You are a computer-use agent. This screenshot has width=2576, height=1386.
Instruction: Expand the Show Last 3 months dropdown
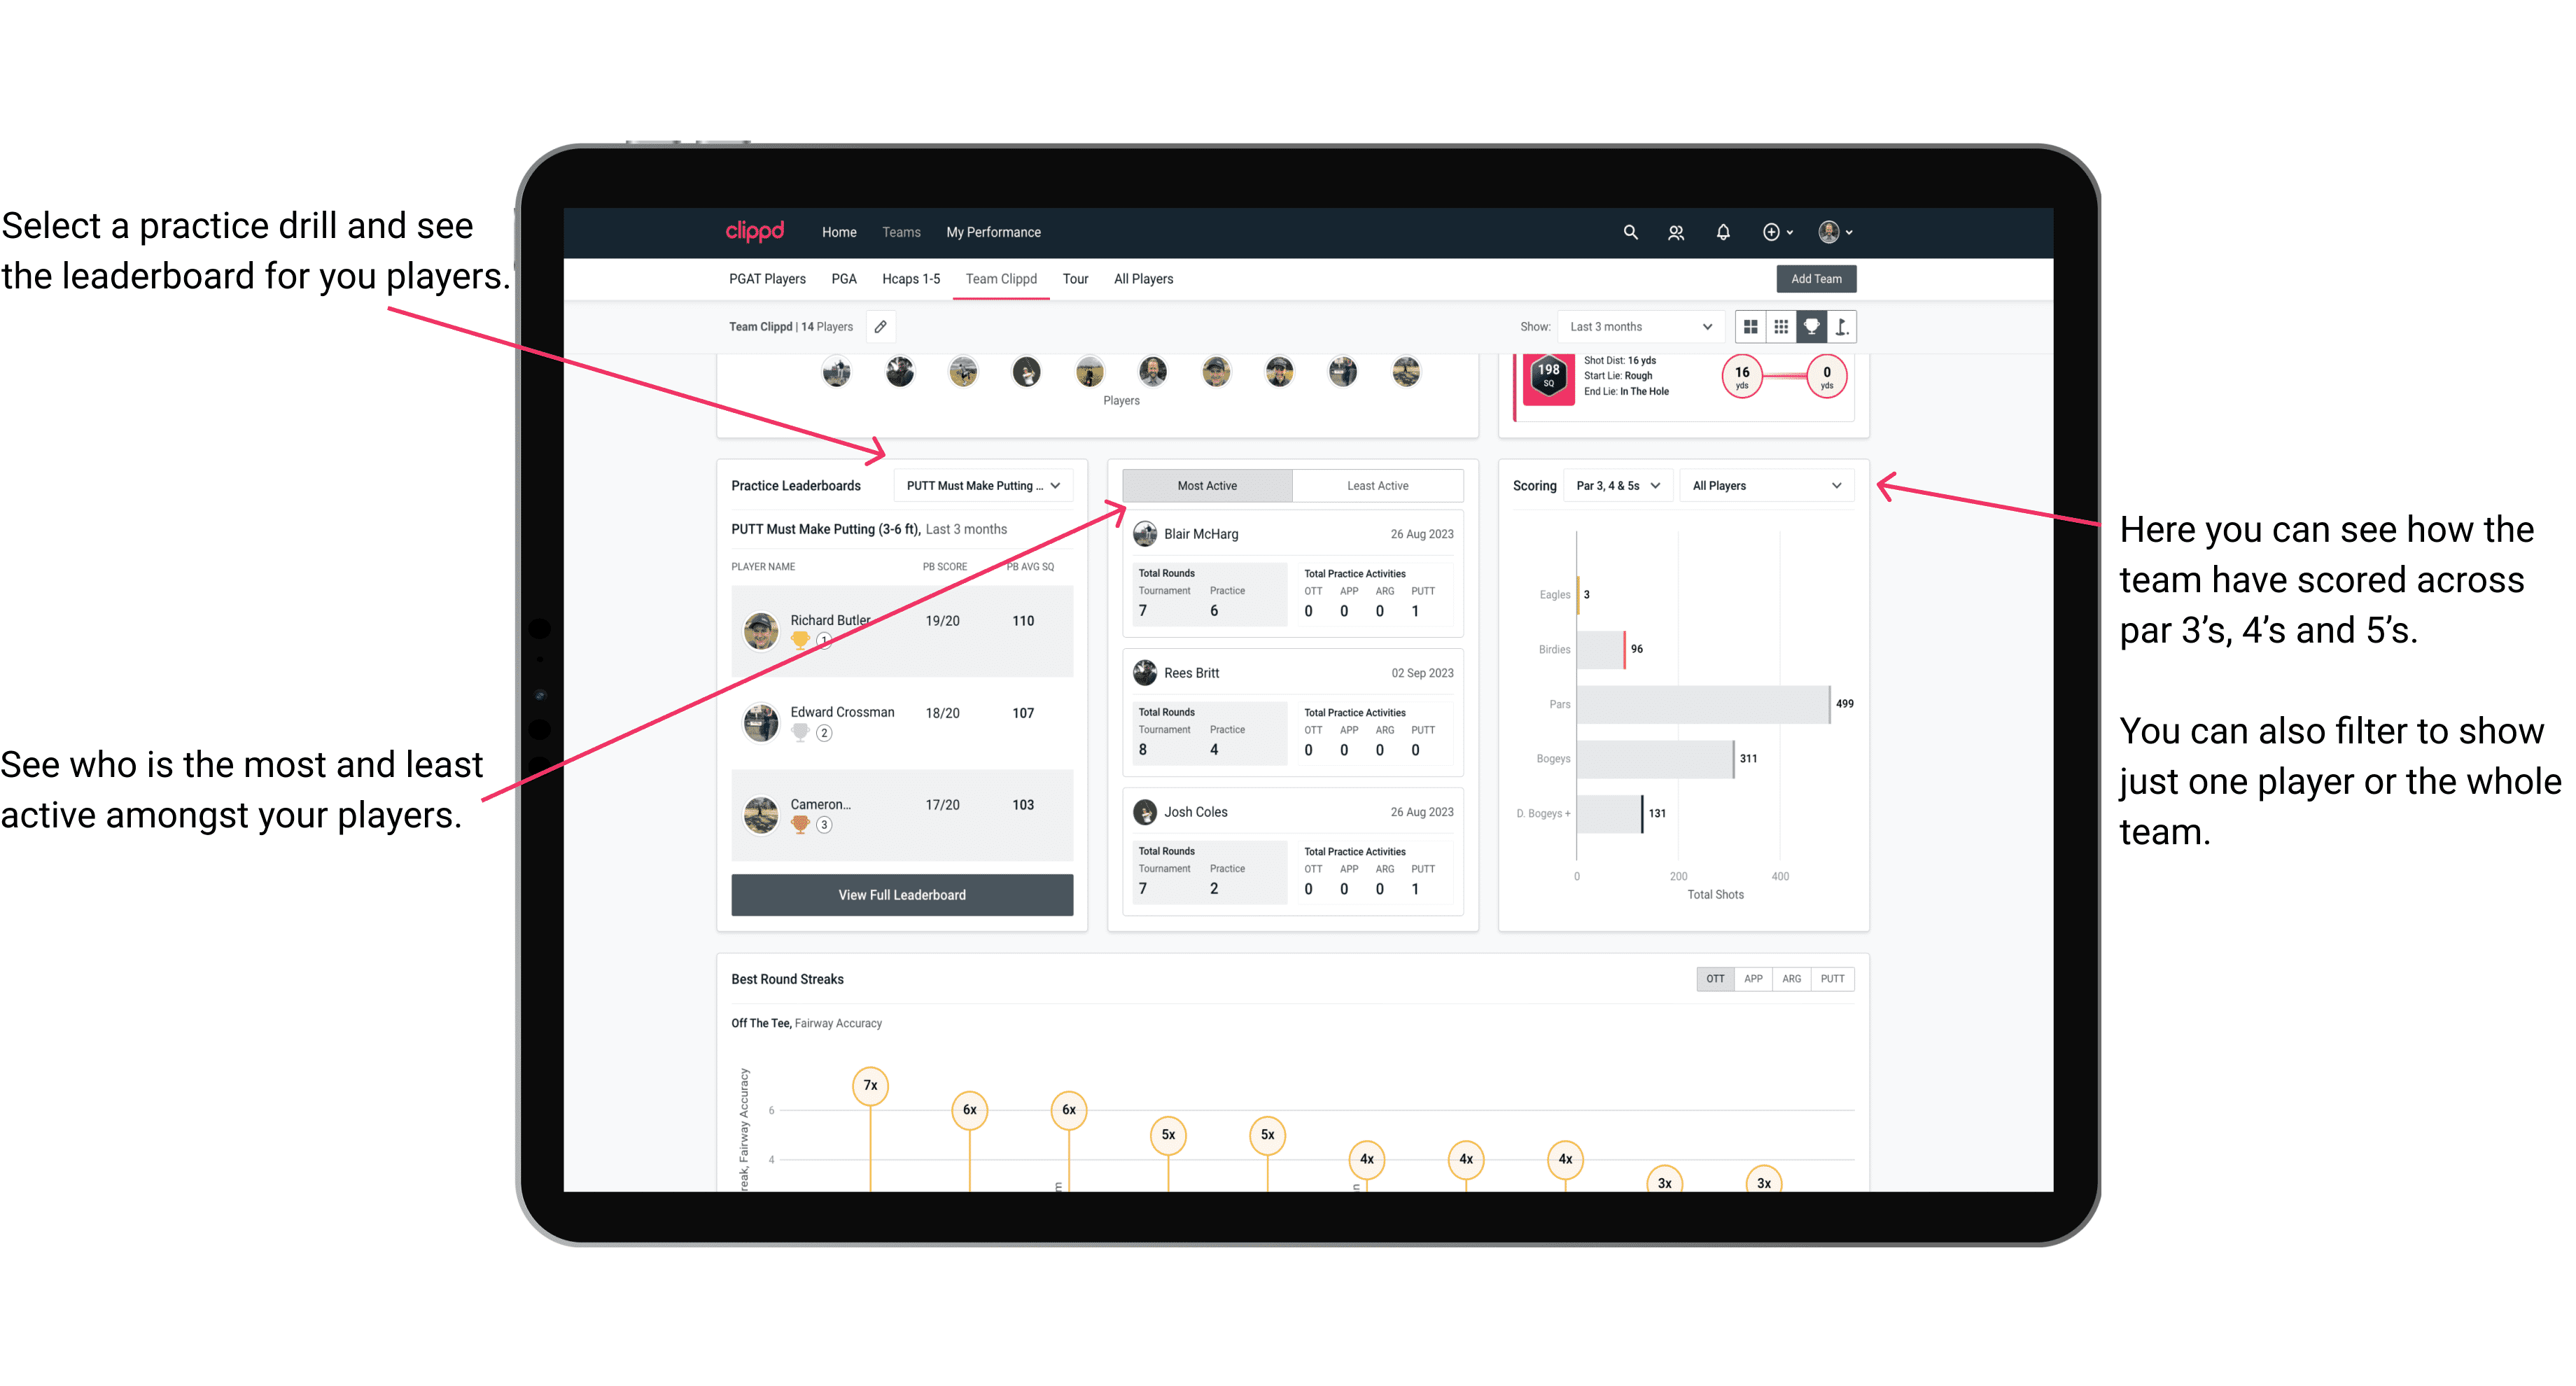pos(1638,326)
